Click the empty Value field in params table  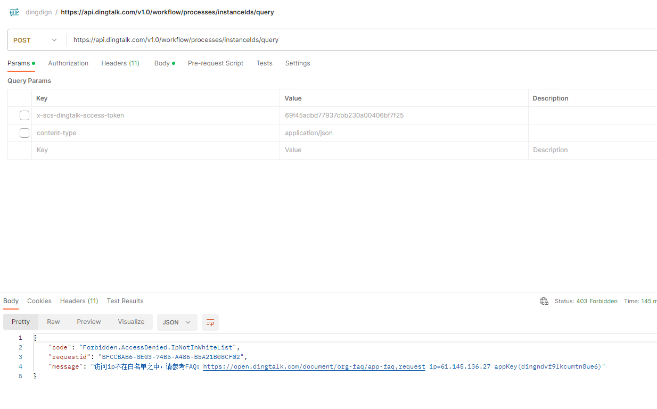404,150
